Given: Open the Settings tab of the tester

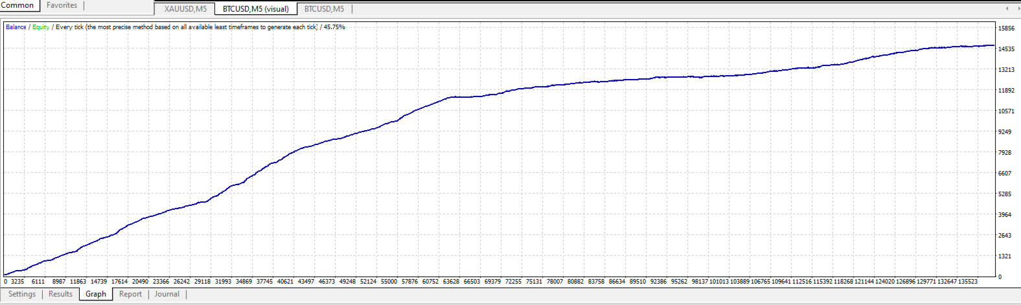Looking at the screenshot, I should [22, 294].
